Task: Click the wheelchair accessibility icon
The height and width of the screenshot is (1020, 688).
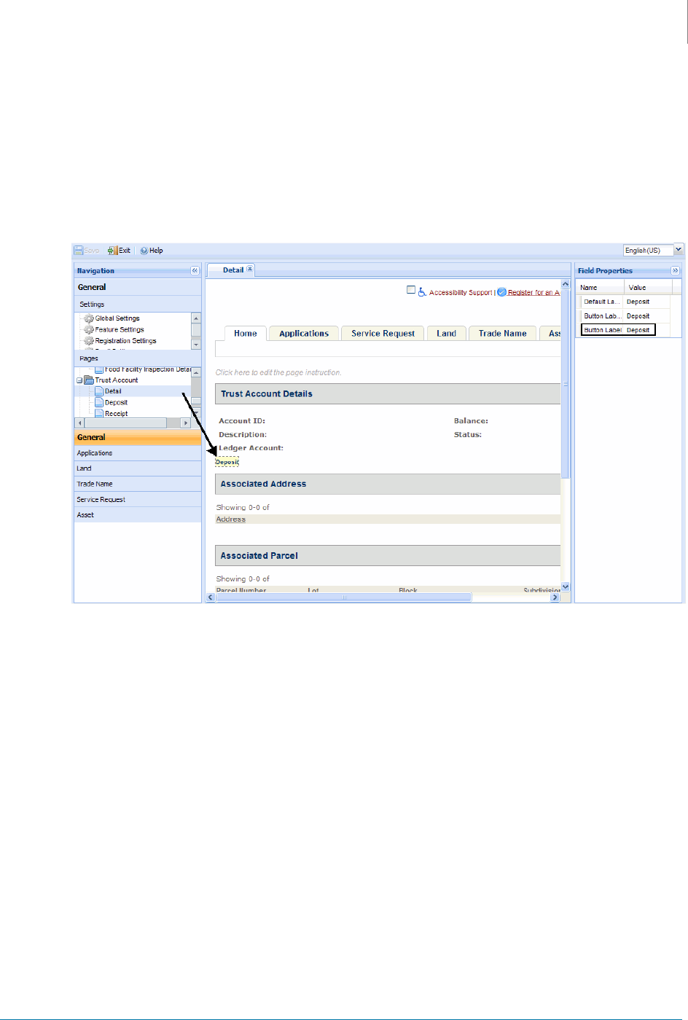Action: pos(422,291)
